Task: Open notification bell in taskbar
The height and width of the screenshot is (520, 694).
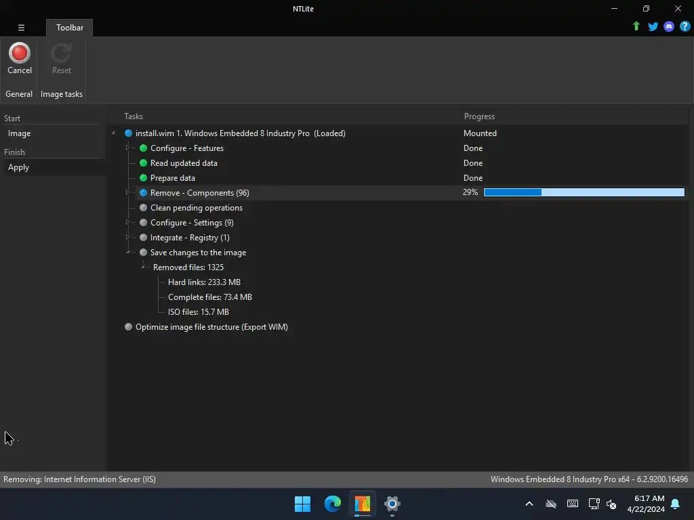Action: coord(675,504)
